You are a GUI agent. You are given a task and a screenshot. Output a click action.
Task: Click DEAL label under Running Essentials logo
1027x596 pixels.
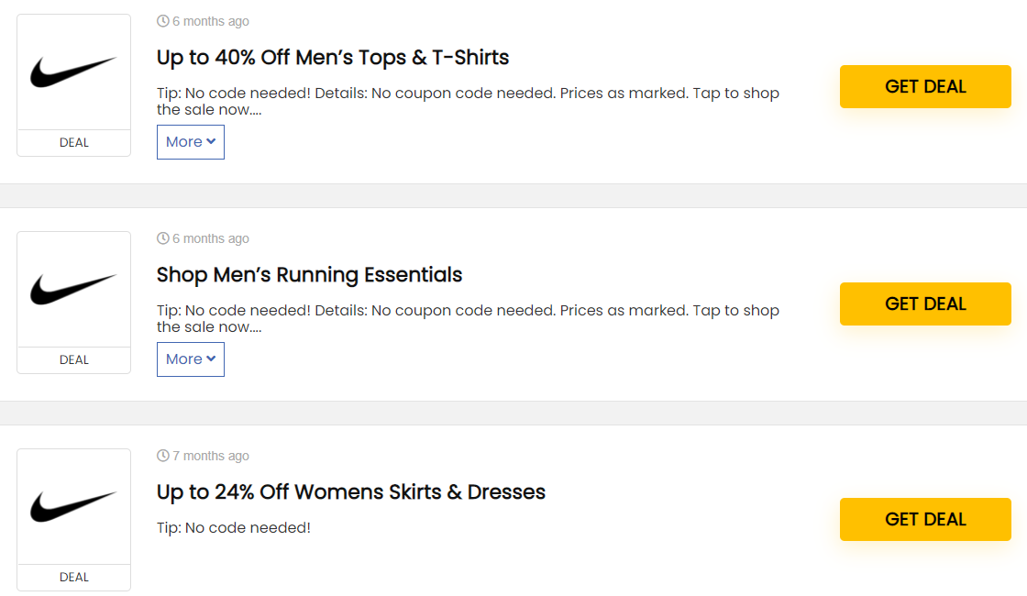74,360
